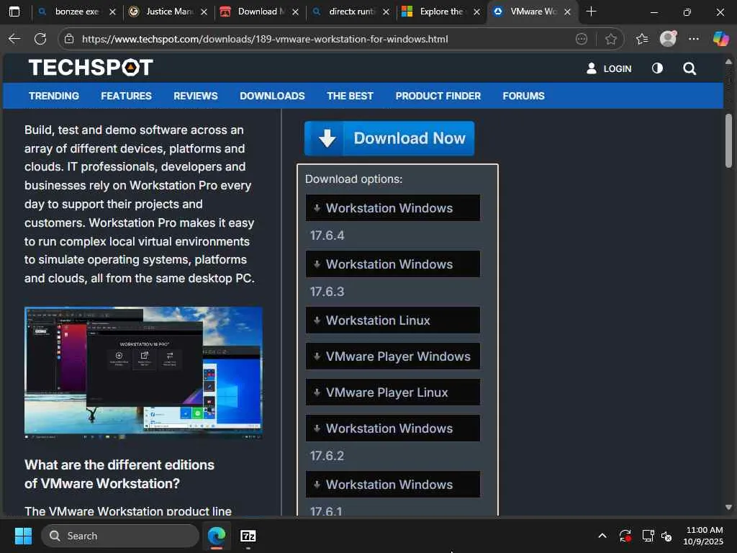The height and width of the screenshot is (553, 737).
Task: Click the sync update tray icon
Action: (625, 536)
